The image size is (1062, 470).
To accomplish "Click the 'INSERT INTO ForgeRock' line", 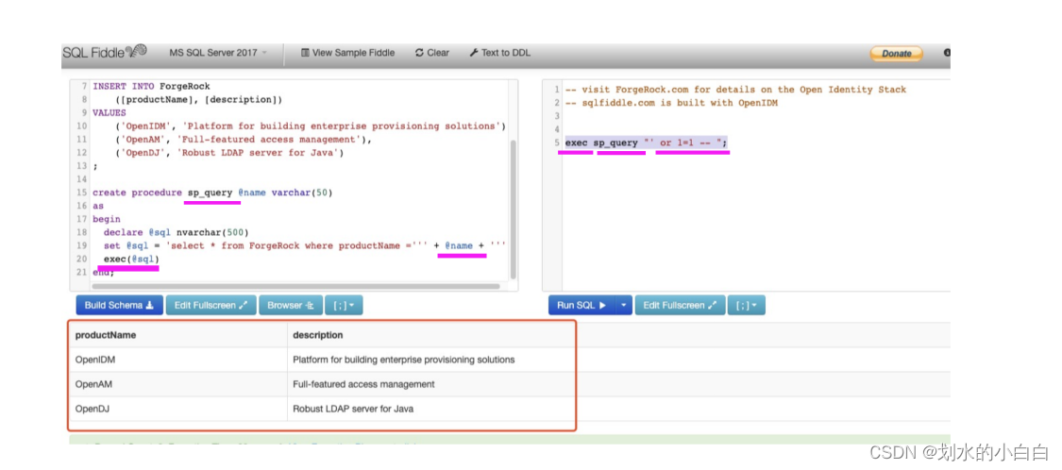I will click(152, 87).
